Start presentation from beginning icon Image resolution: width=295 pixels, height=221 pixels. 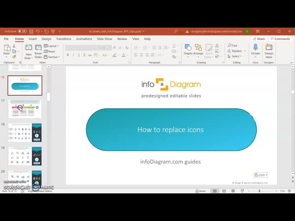coord(53,31)
